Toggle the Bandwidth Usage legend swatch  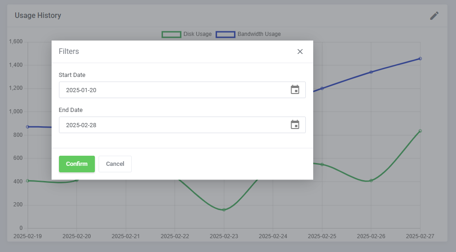click(x=225, y=35)
